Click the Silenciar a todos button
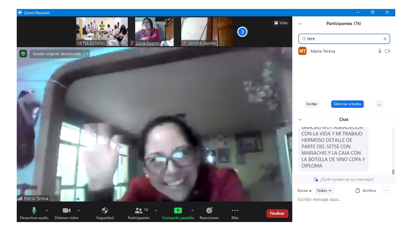The width and height of the screenshot is (412, 231). 347,104
